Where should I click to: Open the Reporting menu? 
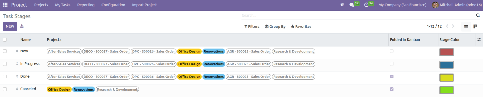point(86,5)
